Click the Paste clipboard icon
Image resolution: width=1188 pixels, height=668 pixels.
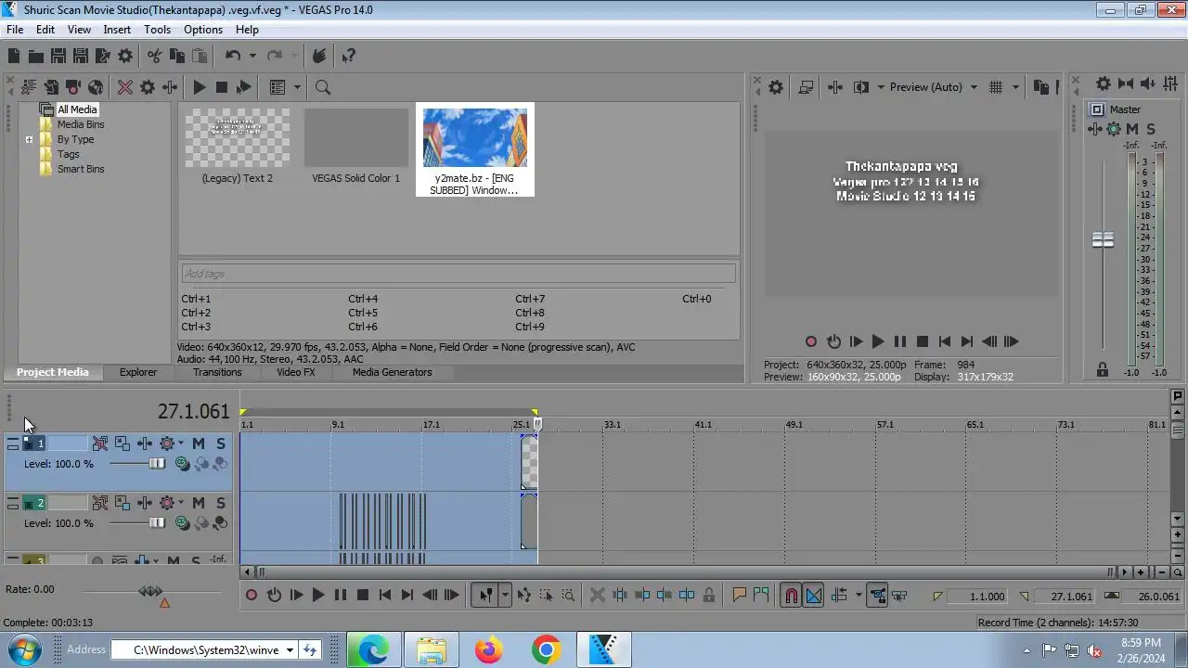[199, 56]
